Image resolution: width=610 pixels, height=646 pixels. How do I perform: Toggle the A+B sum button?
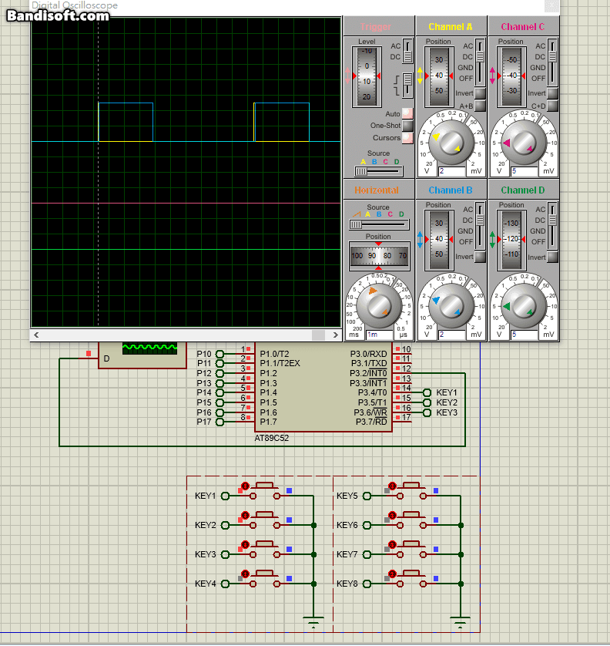480,106
